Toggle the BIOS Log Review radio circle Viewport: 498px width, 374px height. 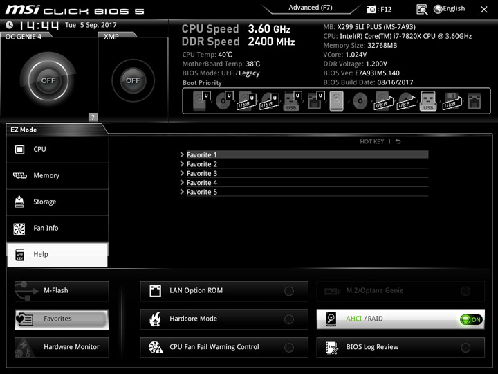click(x=465, y=348)
